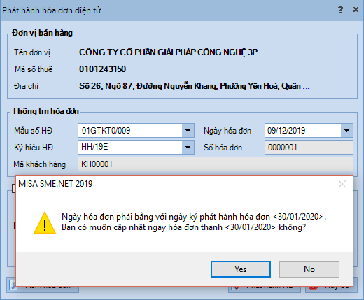Click the Mã khách hàng label

40,164
